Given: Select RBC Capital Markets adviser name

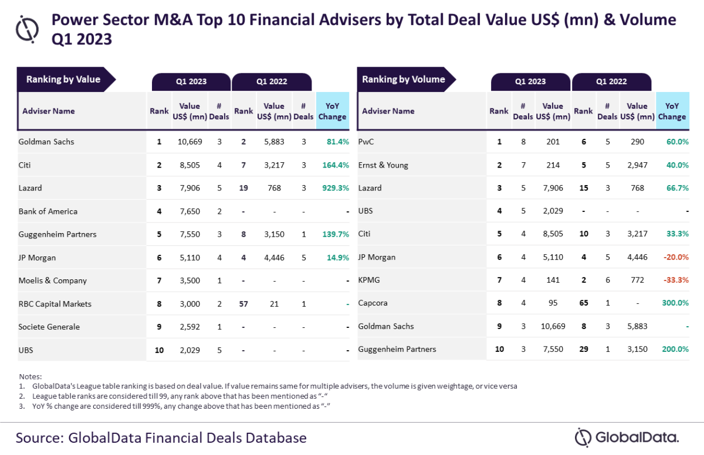Looking at the screenshot, I should click(55, 304).
